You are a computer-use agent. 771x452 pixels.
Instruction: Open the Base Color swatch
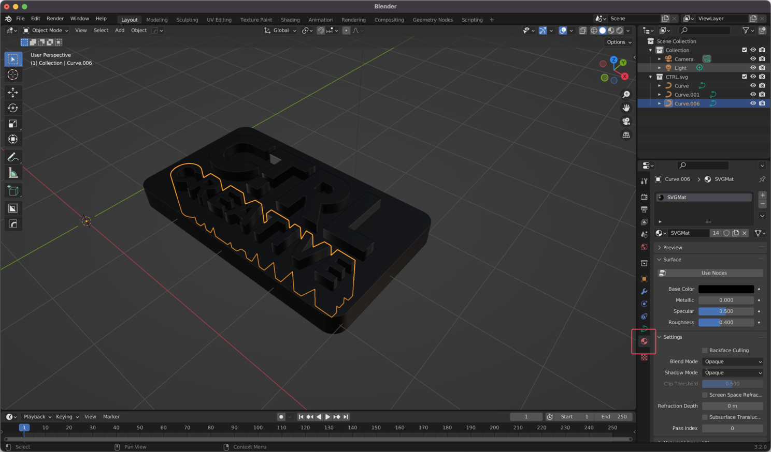tap(726, 289)
